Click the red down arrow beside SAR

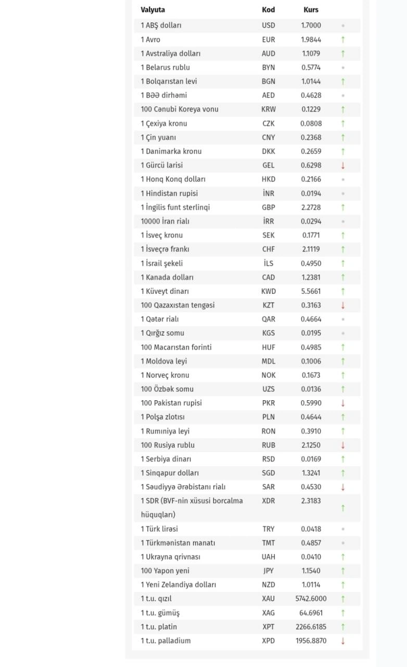342,487
